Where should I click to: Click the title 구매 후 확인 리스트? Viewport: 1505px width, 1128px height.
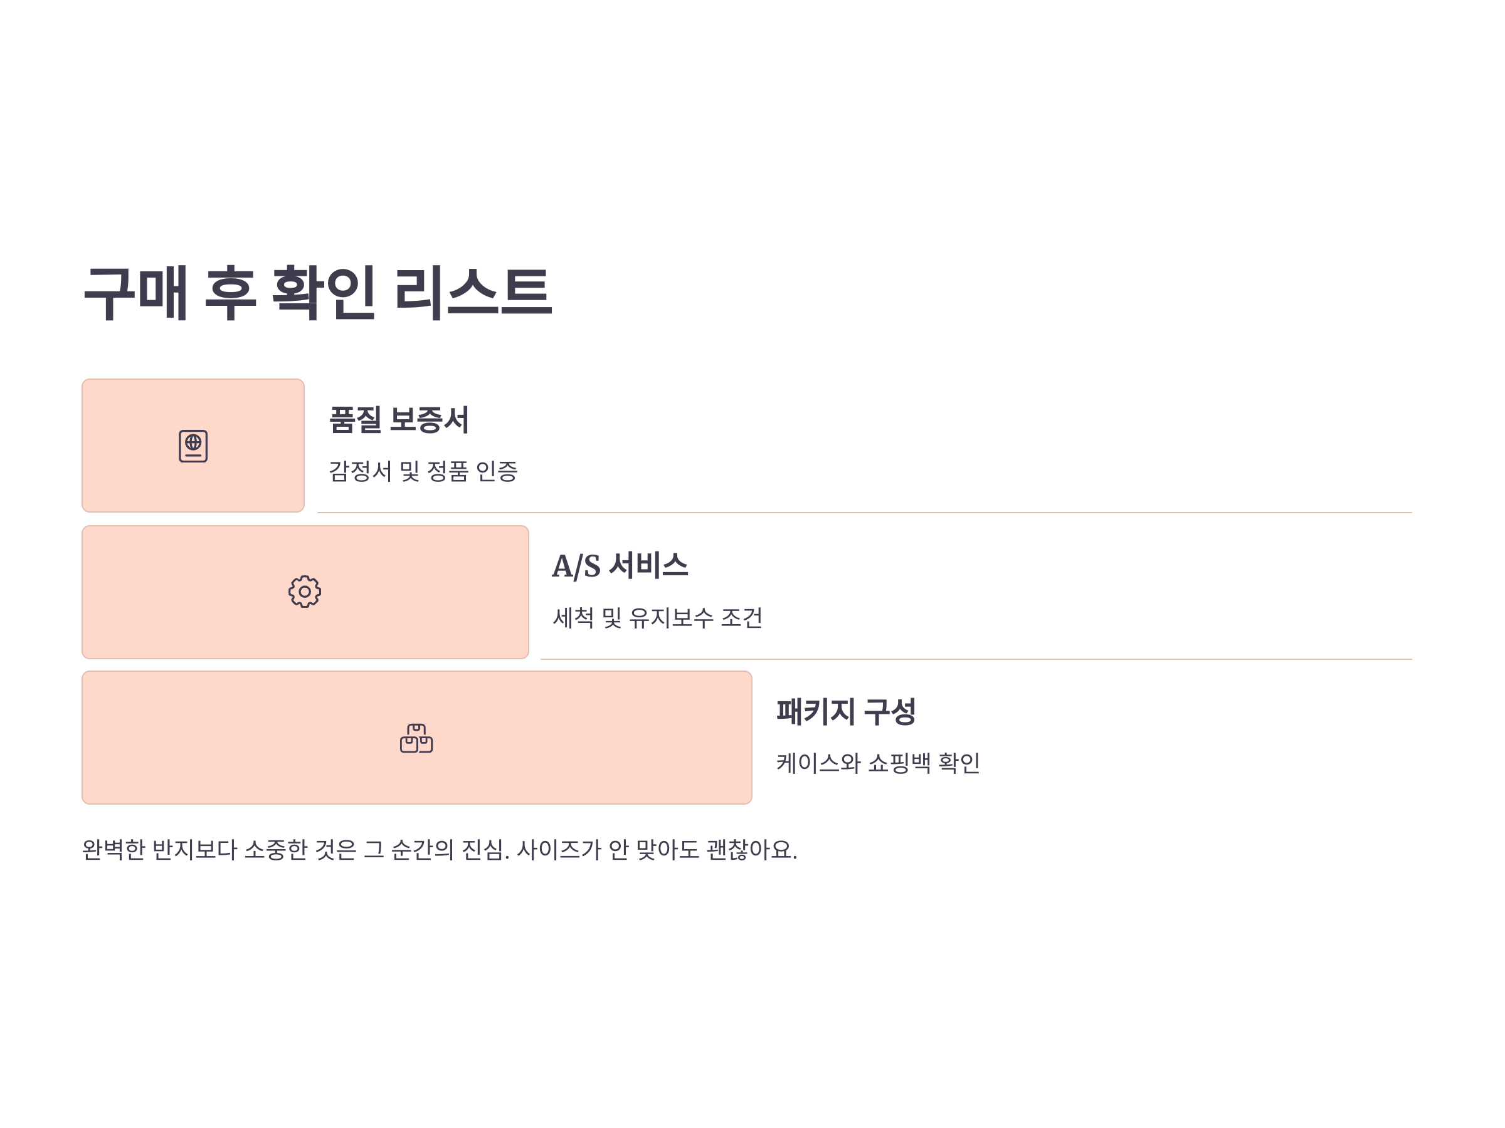[x=318, y=293]
